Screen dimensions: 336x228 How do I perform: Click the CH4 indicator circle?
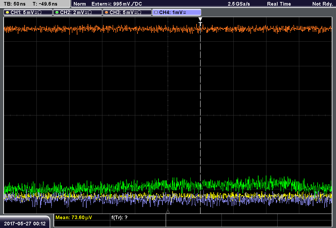(156, 12)
